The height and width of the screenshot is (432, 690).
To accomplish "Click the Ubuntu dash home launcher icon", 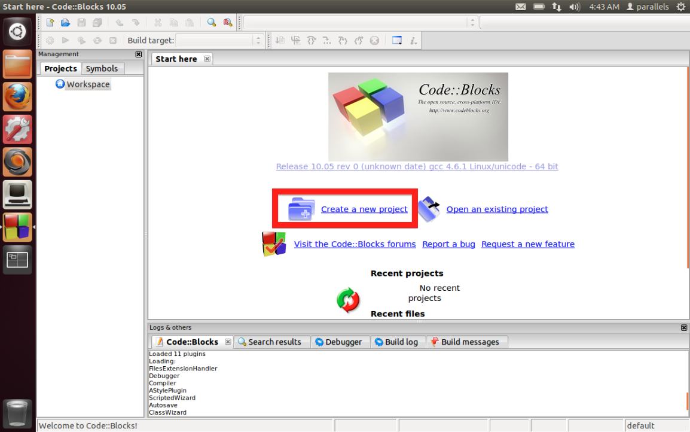I will click(x=17, y=32).
